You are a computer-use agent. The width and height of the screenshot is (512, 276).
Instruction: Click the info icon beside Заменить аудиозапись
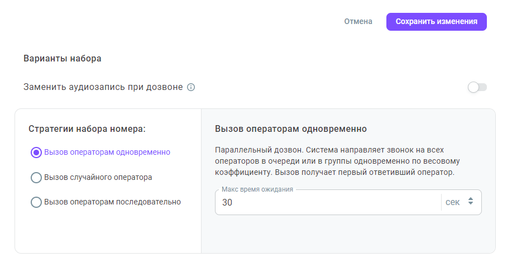coord(191,87)
